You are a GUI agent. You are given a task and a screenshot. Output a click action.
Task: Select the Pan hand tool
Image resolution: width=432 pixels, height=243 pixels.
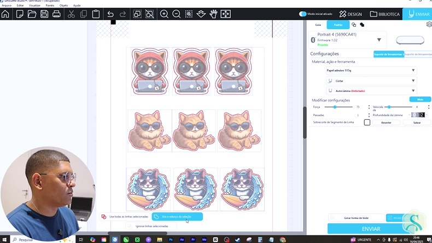pyautogui.click(x=213, y=14)
